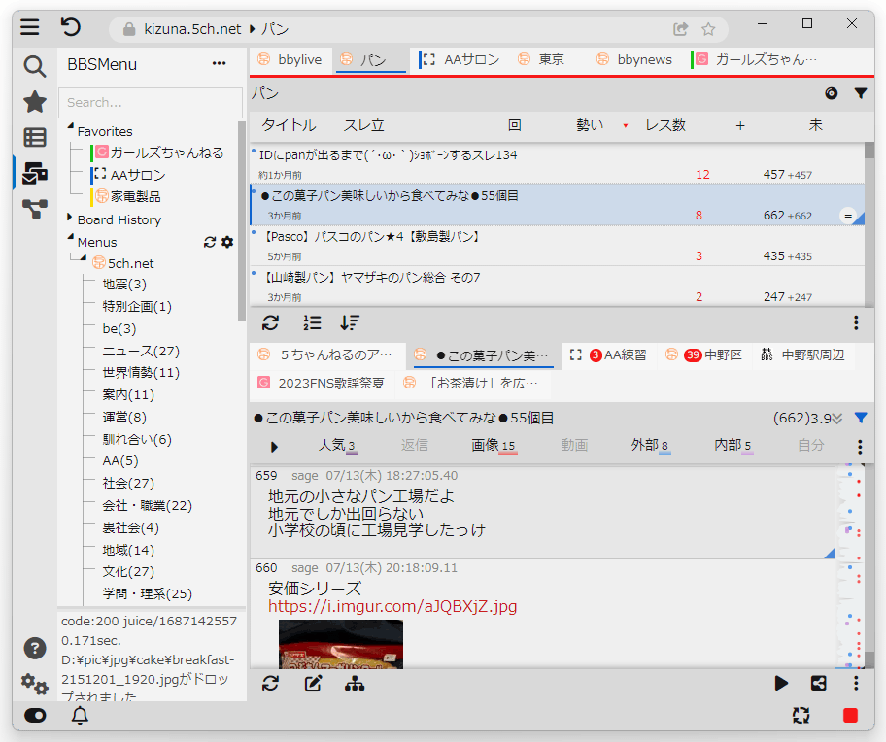Open the thread tree diagram icon
The height and width of the screenshot is (742, 886).
355,684
